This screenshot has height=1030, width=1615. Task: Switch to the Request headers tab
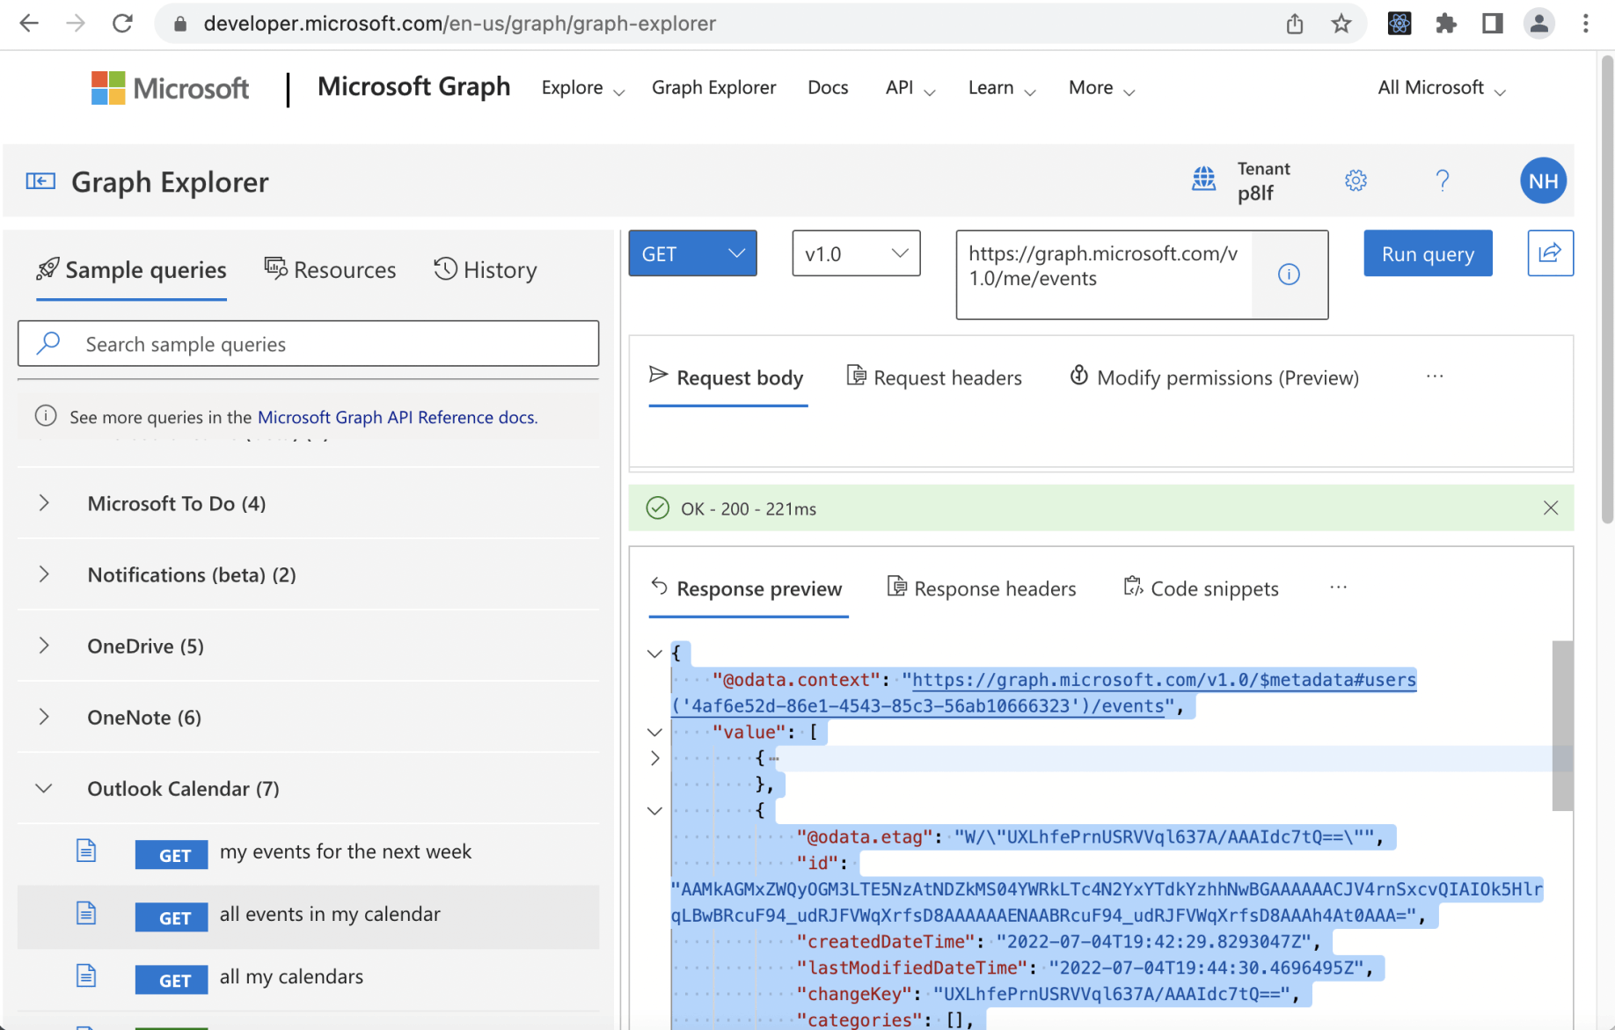(933, 378)
